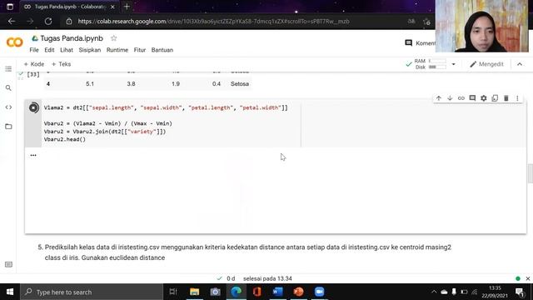
Task: Show output options three dots
Action: [33, 155]
